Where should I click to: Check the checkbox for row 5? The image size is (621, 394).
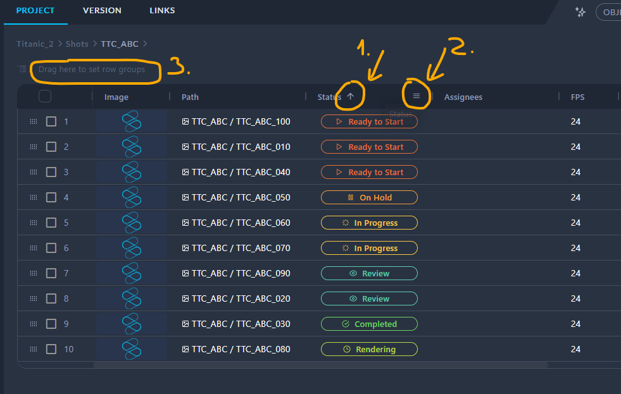51,223
